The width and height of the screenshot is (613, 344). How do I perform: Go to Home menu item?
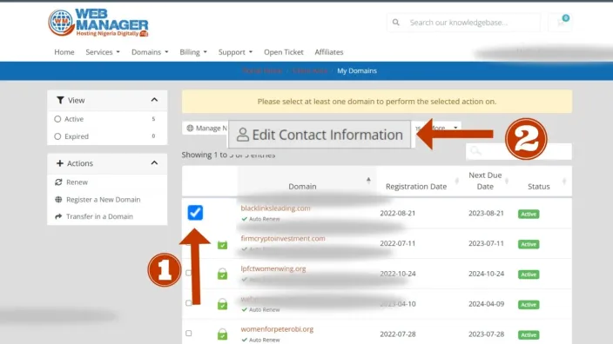(x=64, y=52)
